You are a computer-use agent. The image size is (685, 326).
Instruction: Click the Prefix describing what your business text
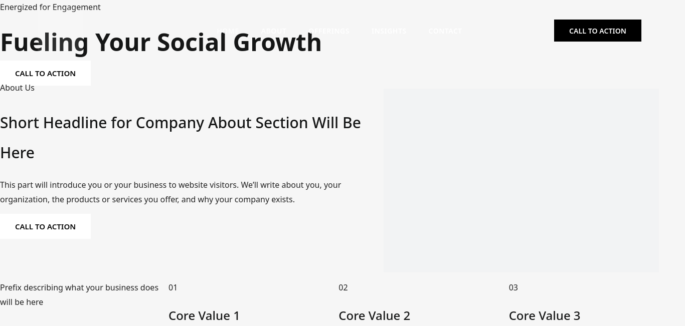click(x=79, y=294)
